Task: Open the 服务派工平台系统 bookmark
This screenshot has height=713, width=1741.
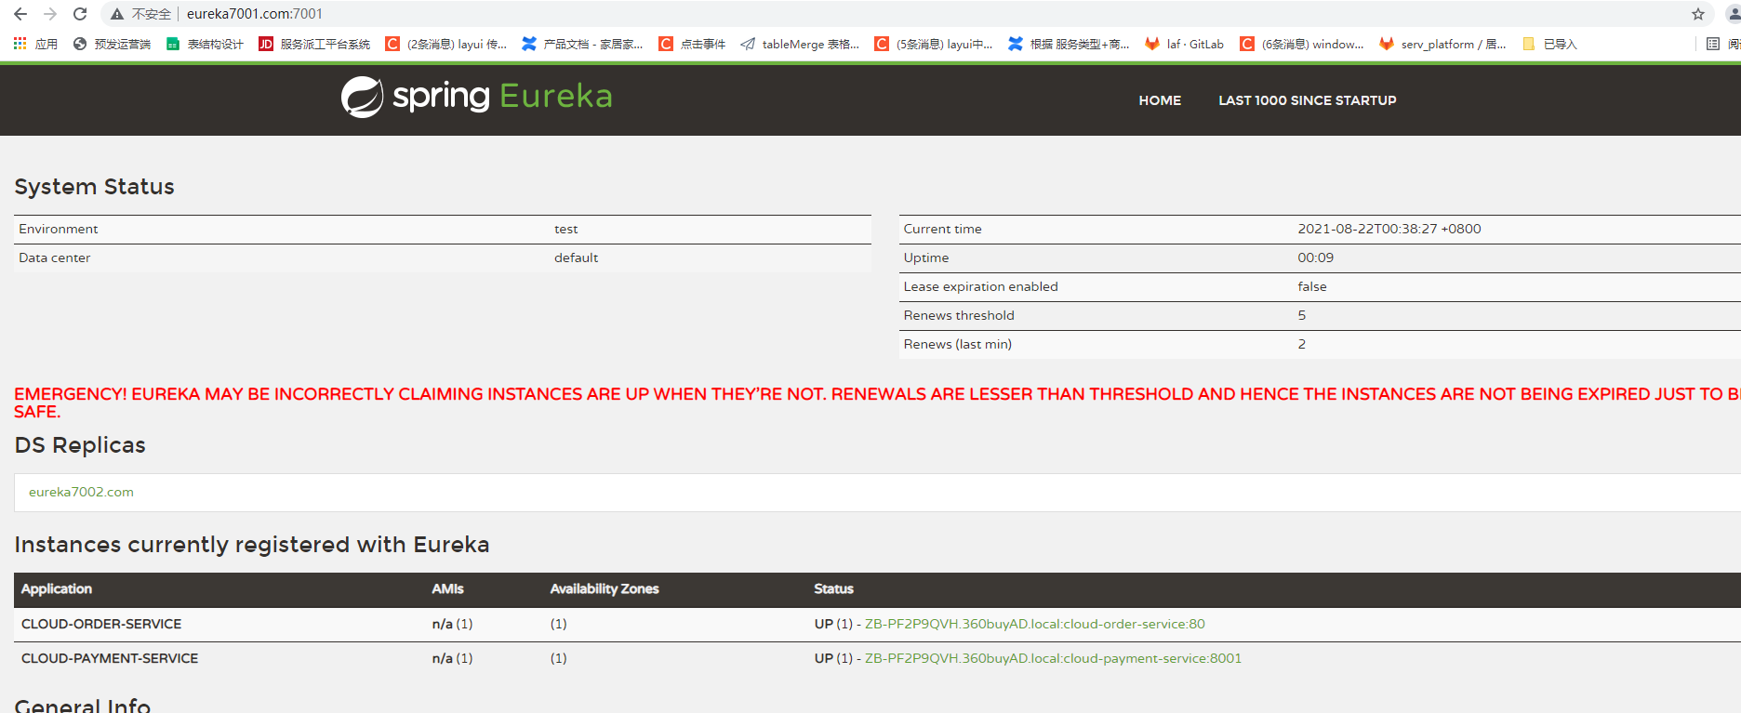Action: coord(314,44)
